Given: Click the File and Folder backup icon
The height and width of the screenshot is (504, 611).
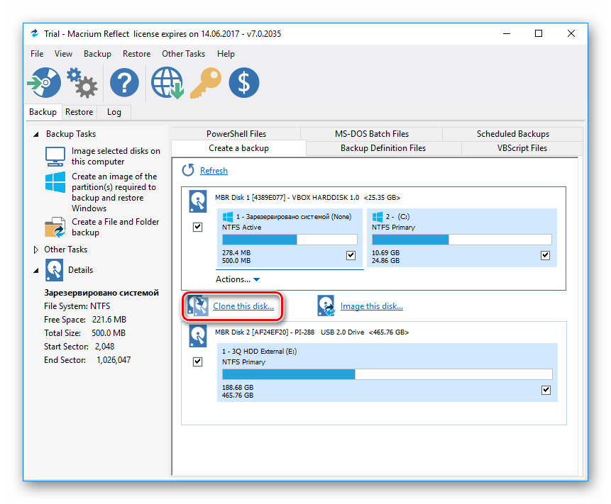Looking at the screenshot, I should click(55, 228).
